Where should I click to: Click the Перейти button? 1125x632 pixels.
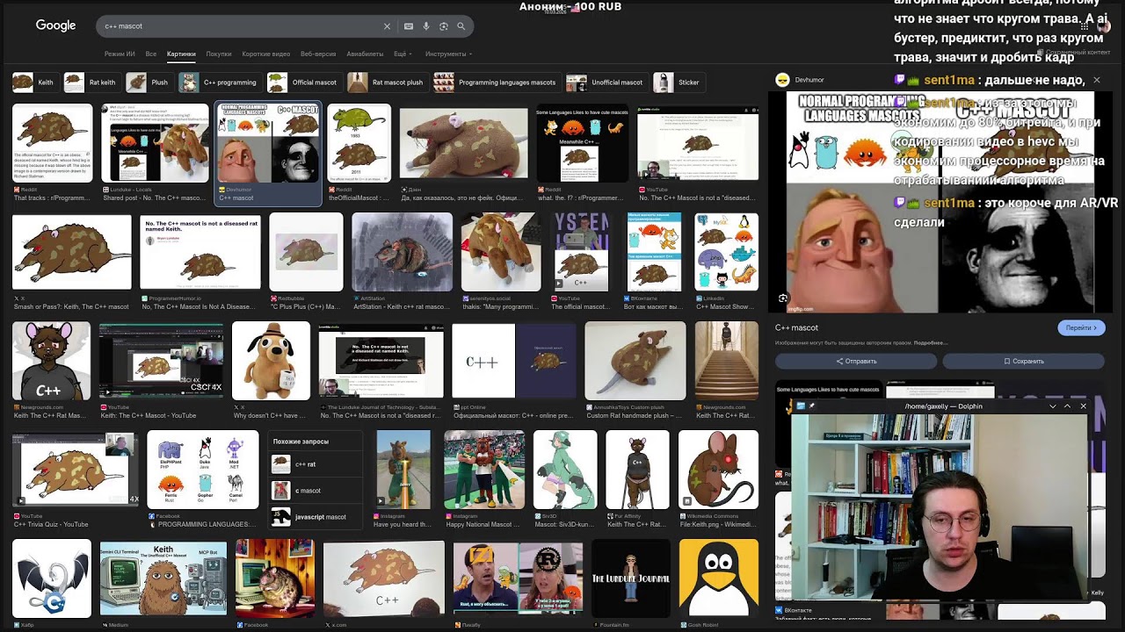point(1081,327)
